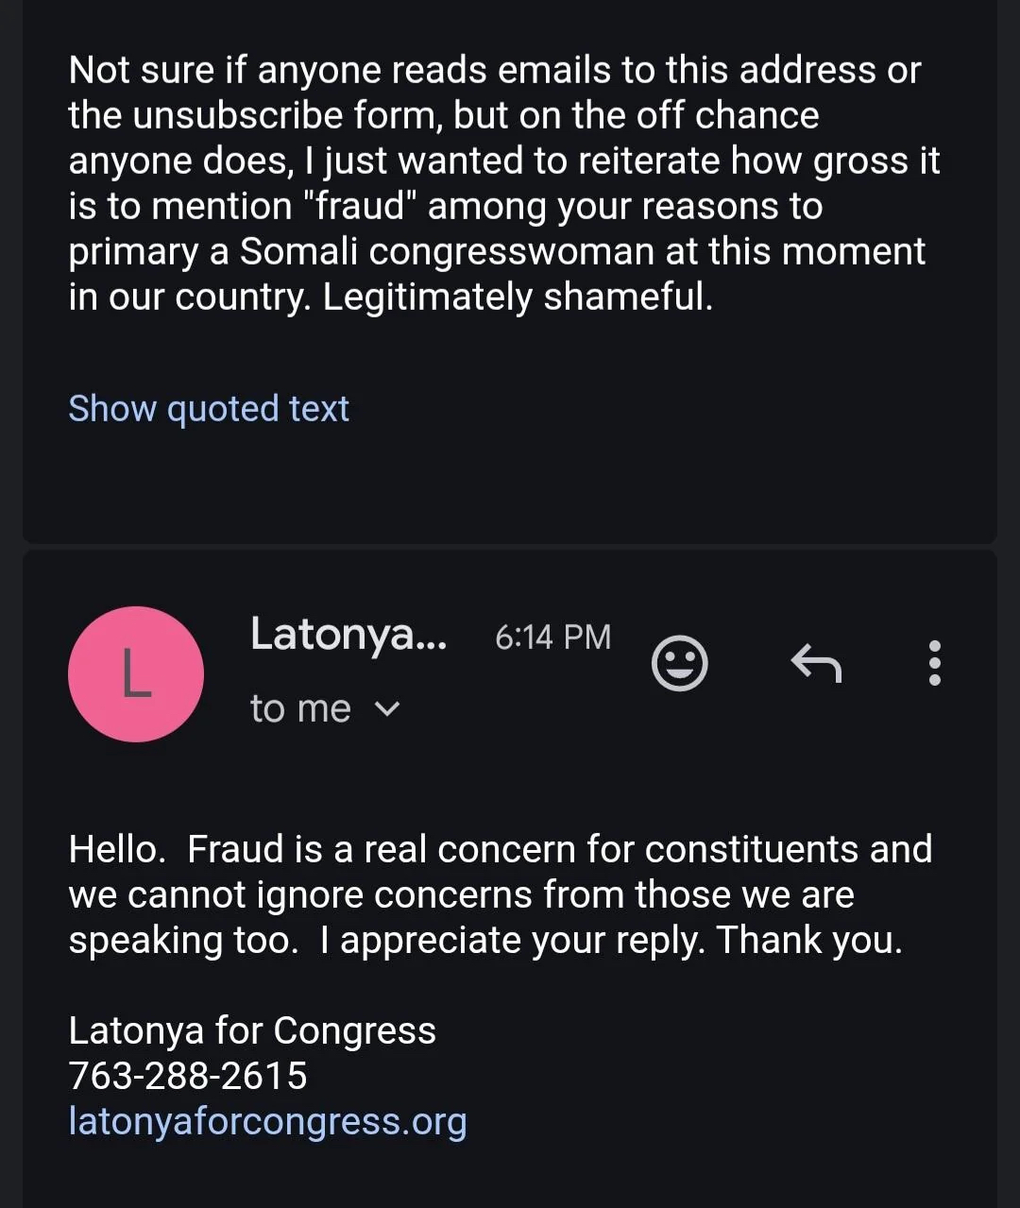Screen dimensions: 1020x1208
Task: Tap the sender name 'Latonya...'
Action: 348,634
